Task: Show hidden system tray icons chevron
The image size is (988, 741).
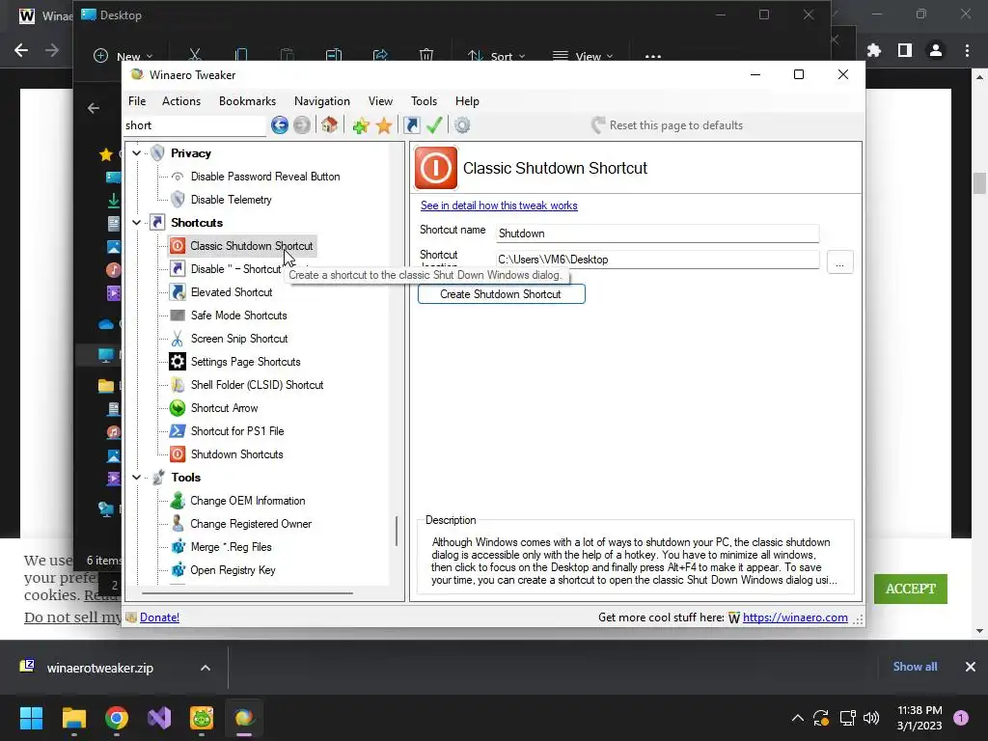Action: click(797, 718)
